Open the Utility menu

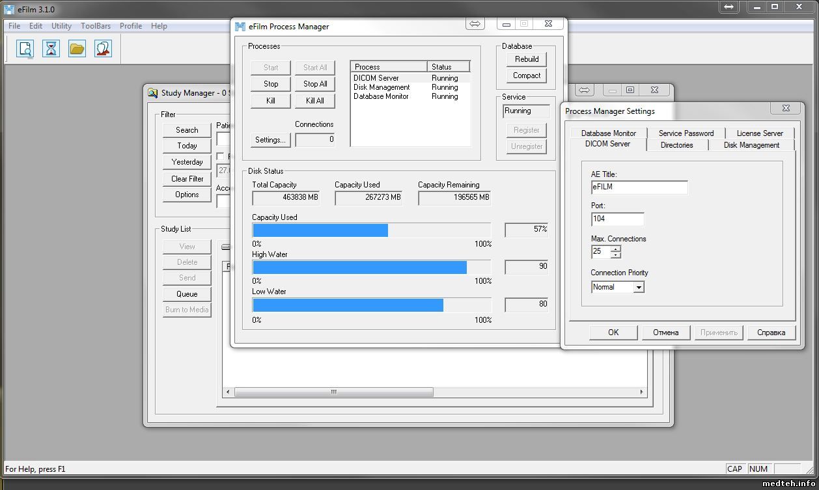[61, 26]
